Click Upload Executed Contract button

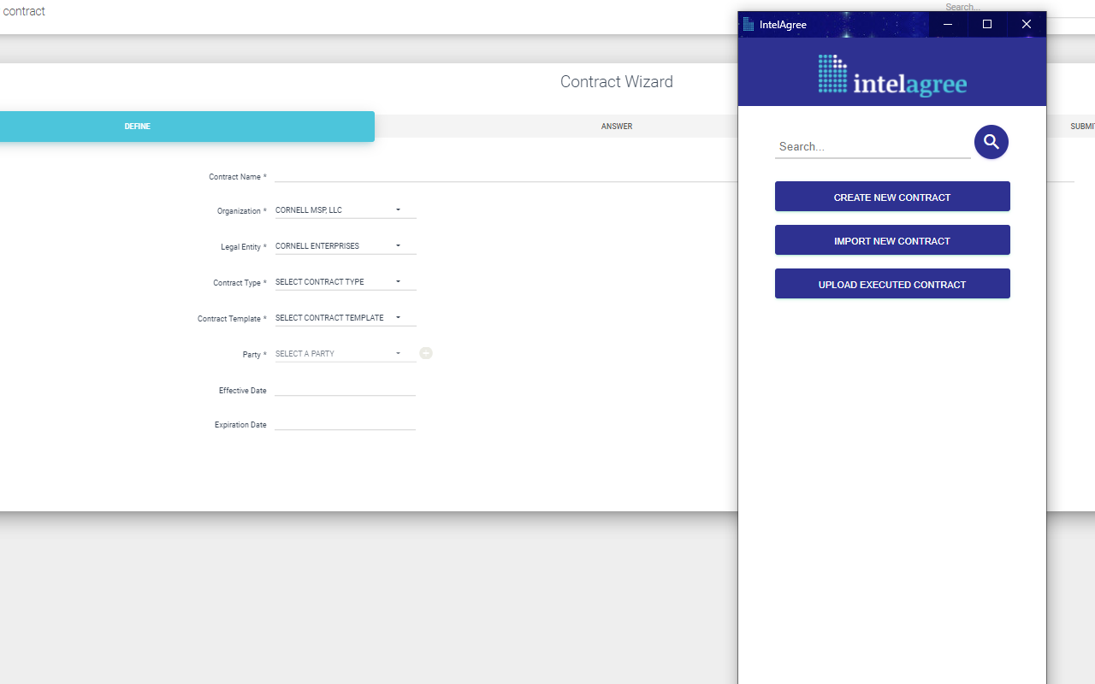[x=892, y=284]
